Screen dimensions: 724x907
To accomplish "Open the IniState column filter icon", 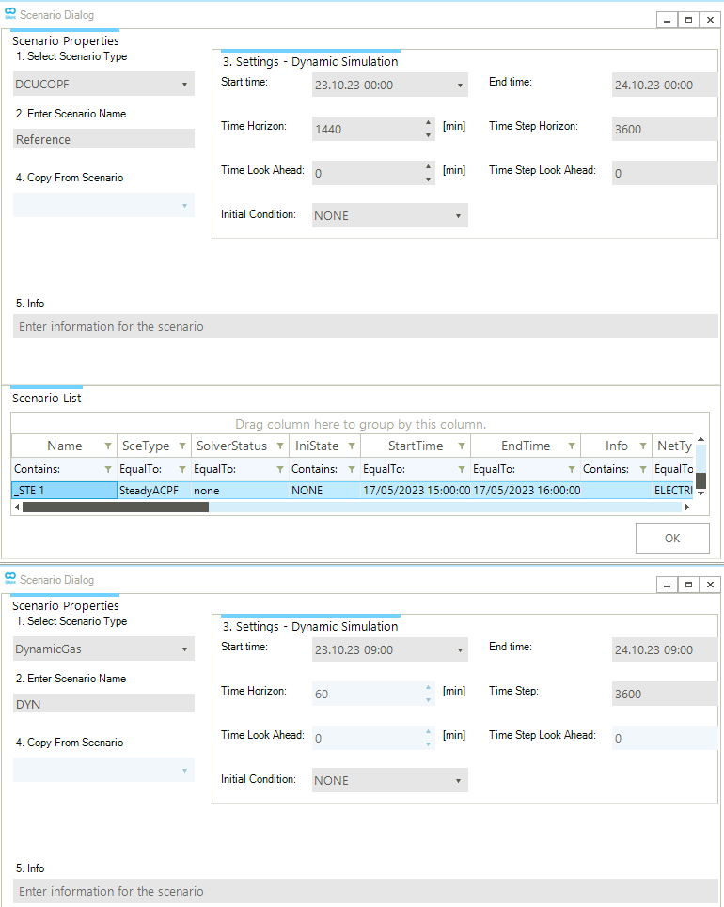I will point(351,446).
